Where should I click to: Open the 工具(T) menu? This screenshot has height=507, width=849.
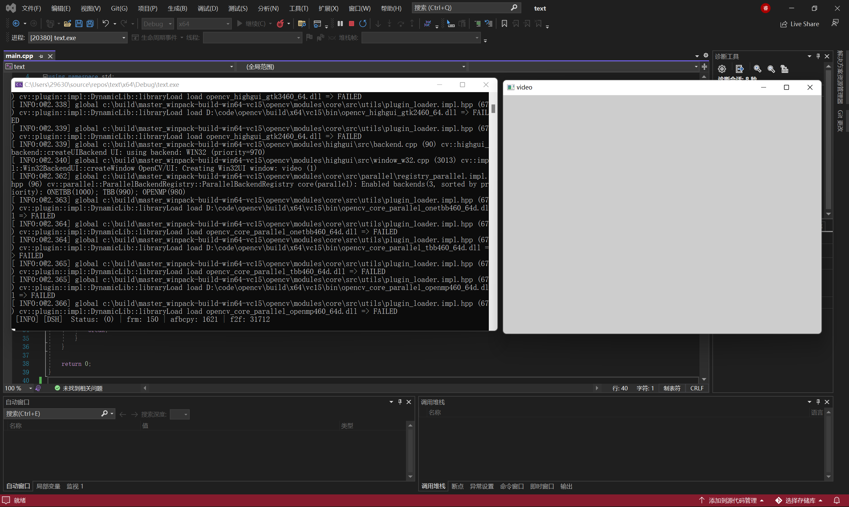[x=298, y=8]
